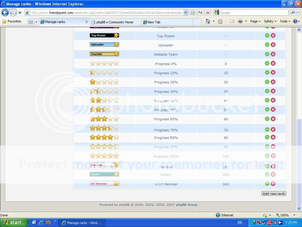Open the RSS feeds icon in toolbar
The width and height of the screenshot is (302, 227).
pos(221,22)
